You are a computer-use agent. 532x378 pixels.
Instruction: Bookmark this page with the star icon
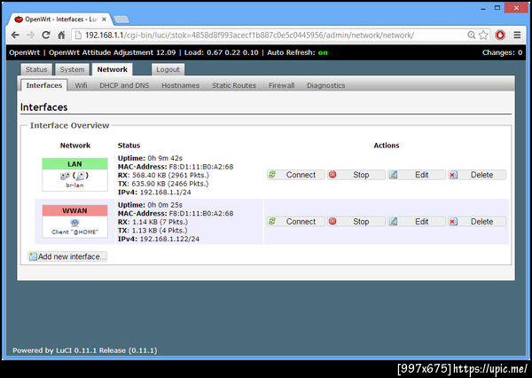(x=483, y=35)
